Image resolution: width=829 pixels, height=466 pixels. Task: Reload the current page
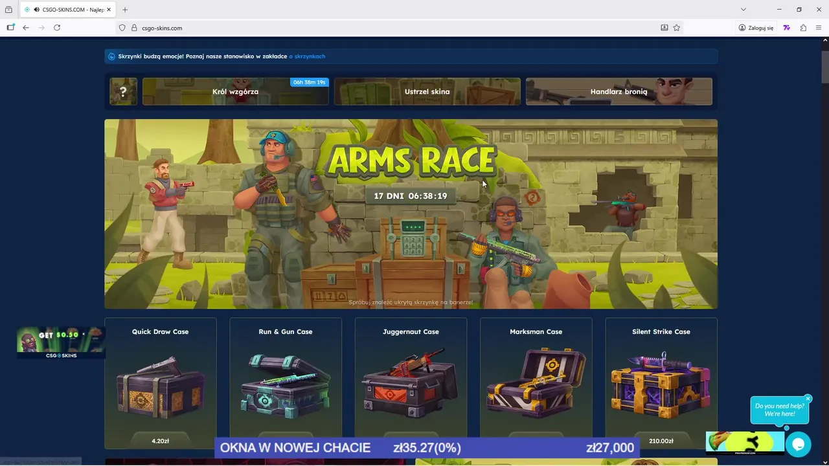(57, 28)
